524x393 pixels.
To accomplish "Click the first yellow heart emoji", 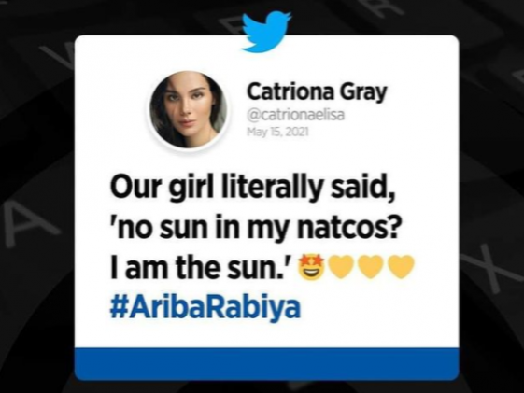I will (x=341, y=267).
